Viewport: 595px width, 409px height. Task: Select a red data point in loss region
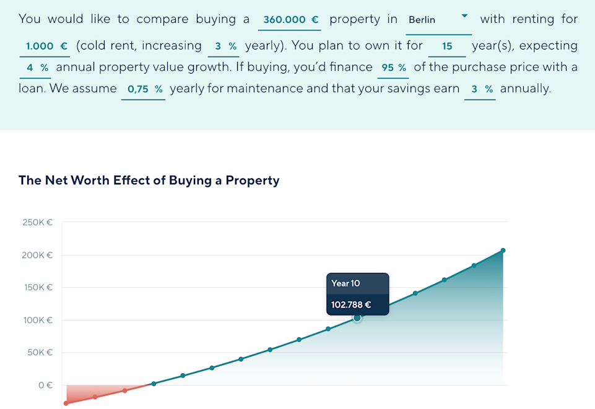tap(96, 396)
